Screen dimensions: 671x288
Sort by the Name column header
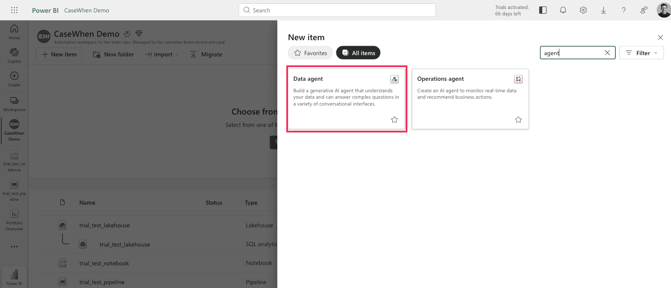coord(87,203)
